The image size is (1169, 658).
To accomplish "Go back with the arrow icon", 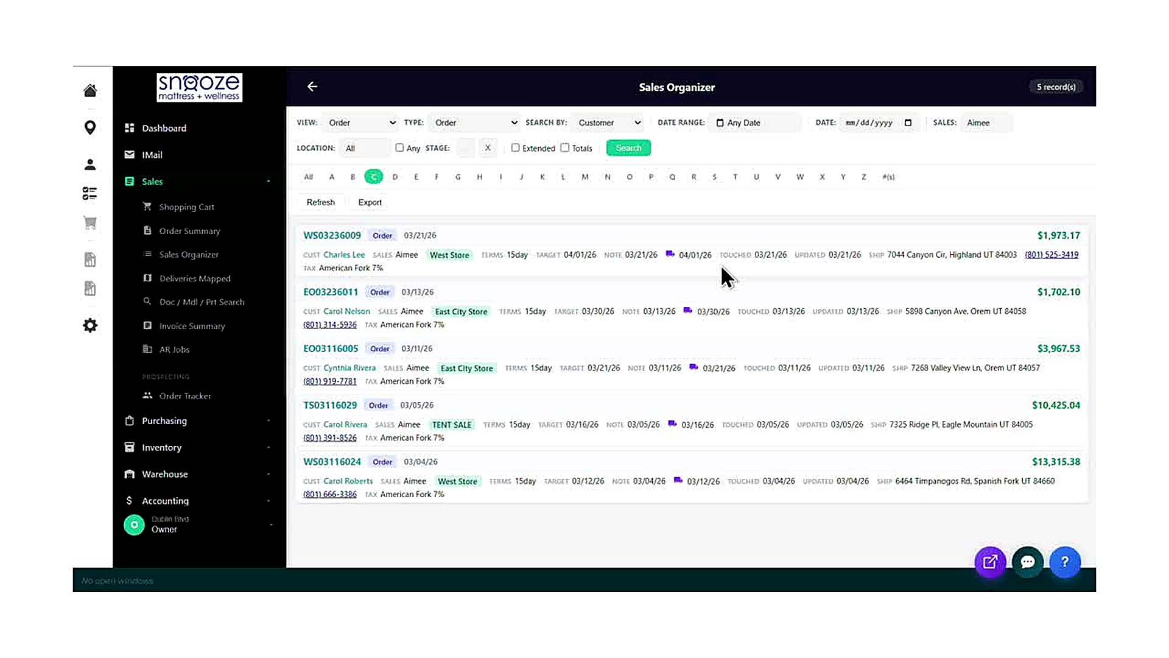I will tap(312, 87).
